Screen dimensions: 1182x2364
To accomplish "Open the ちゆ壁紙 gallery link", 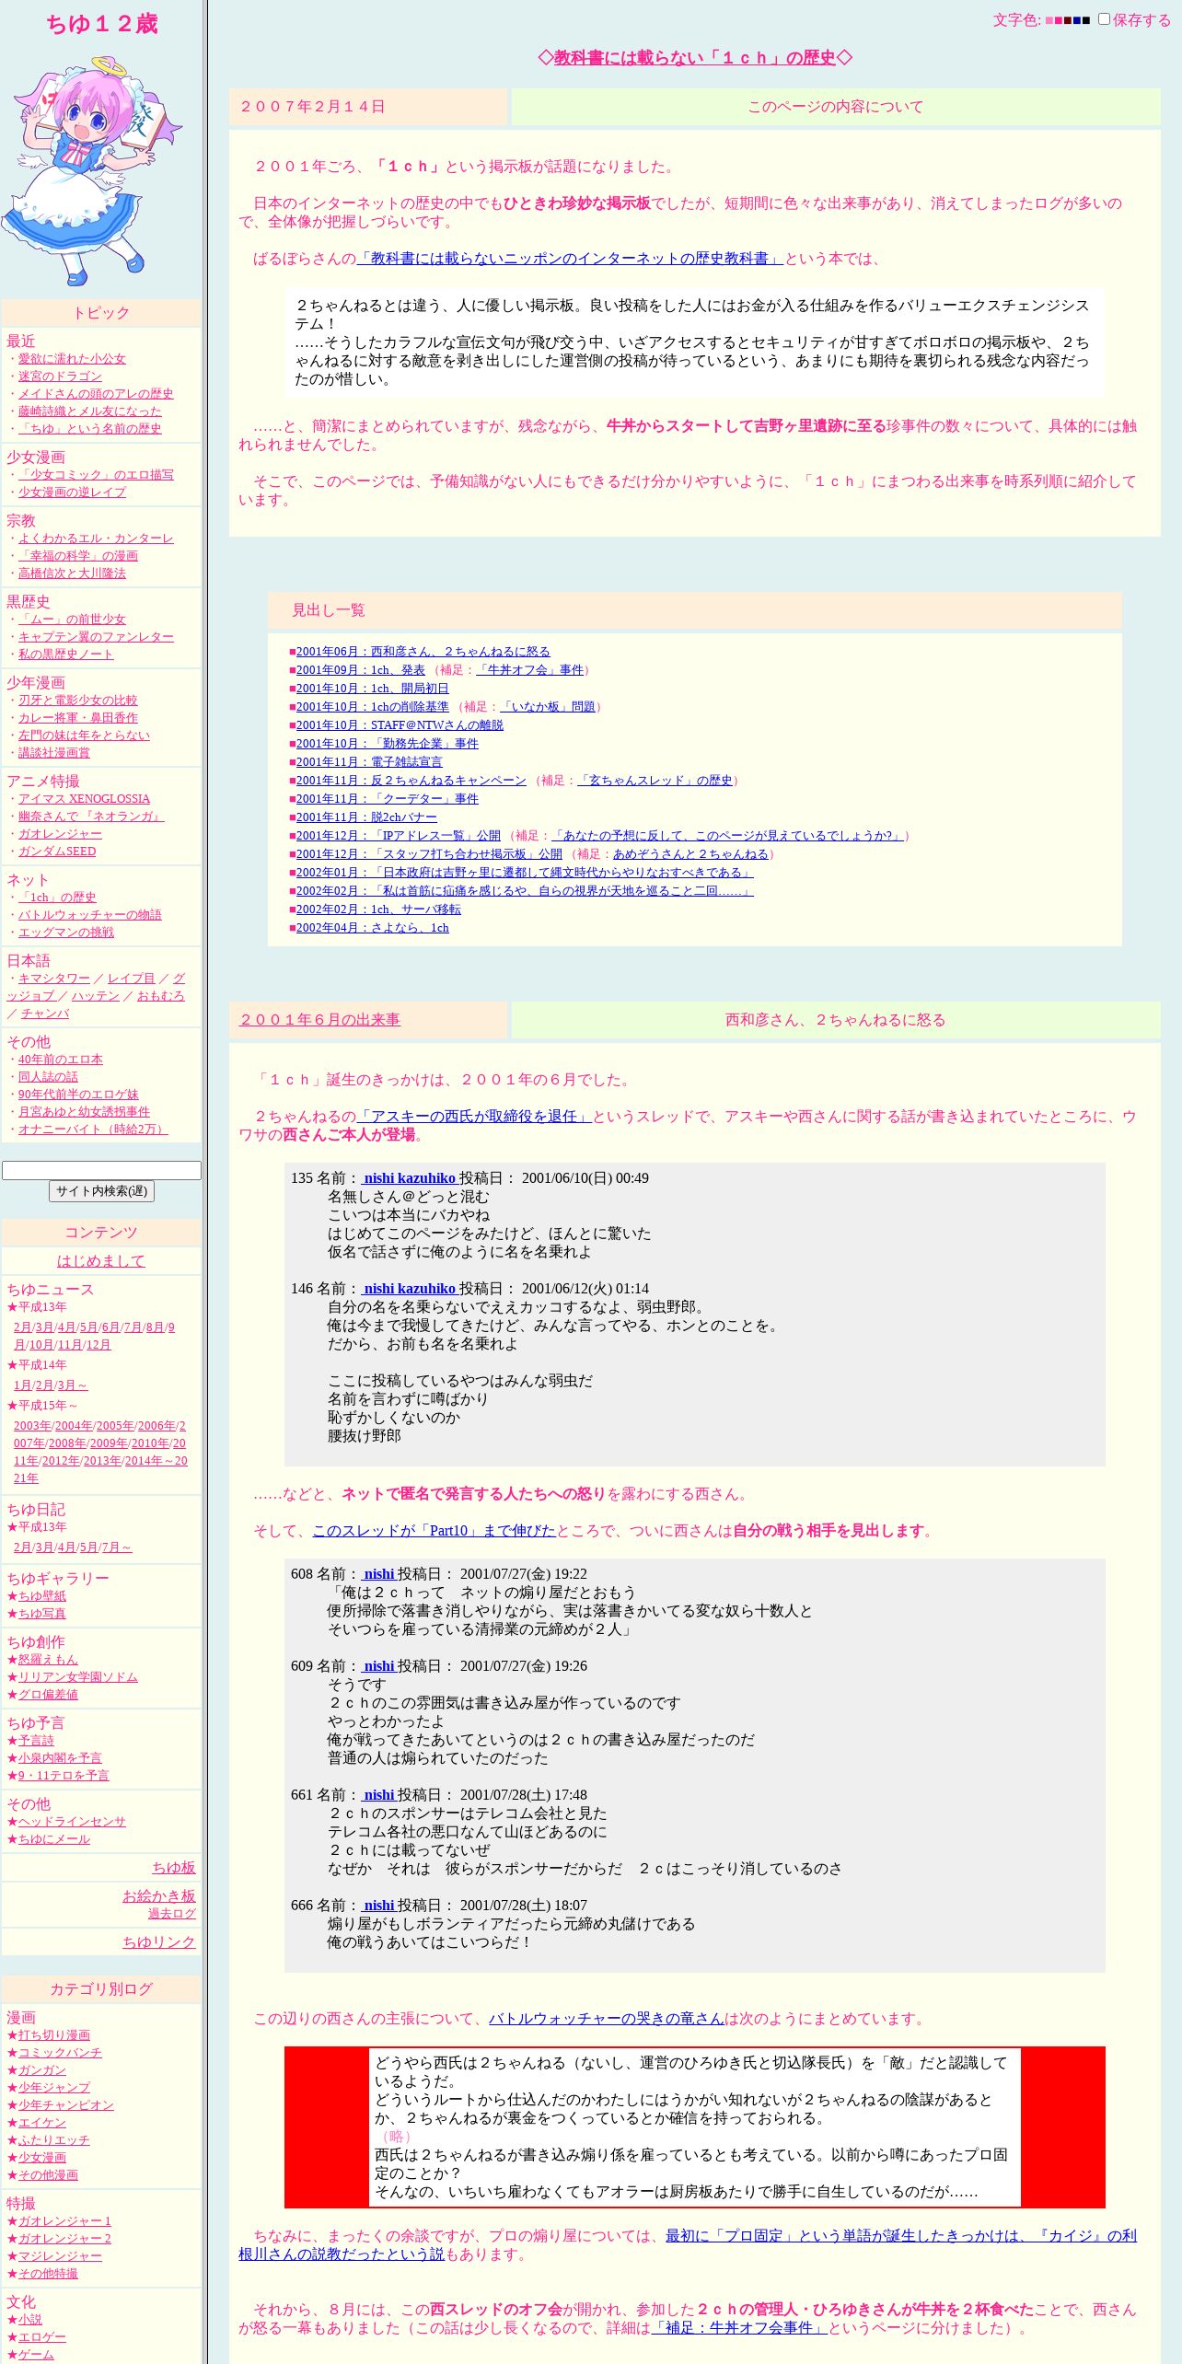I will (42, 1596).
